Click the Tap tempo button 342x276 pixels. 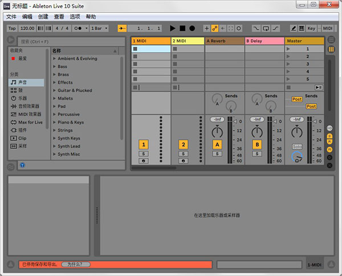(12, 28)
